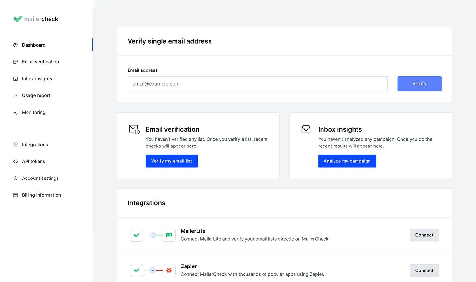
Task: Connect the MailerLite integration
Action: pyautogui.click(x=424, y=235)
